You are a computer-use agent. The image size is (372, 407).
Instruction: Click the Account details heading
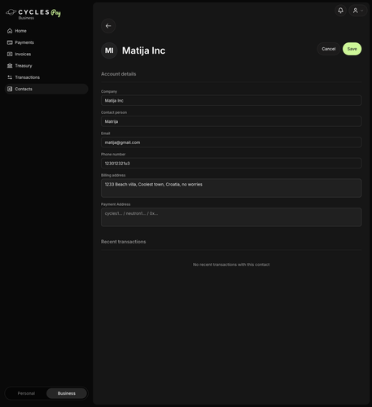tap(119, 74)
